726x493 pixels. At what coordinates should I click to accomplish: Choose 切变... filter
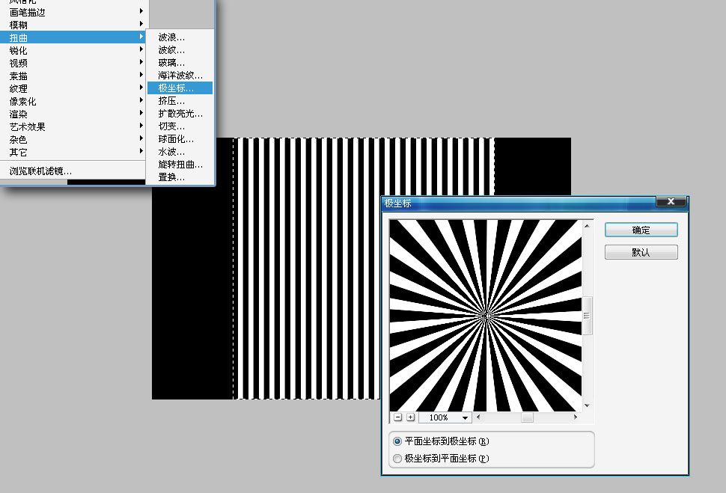[180, 126]
